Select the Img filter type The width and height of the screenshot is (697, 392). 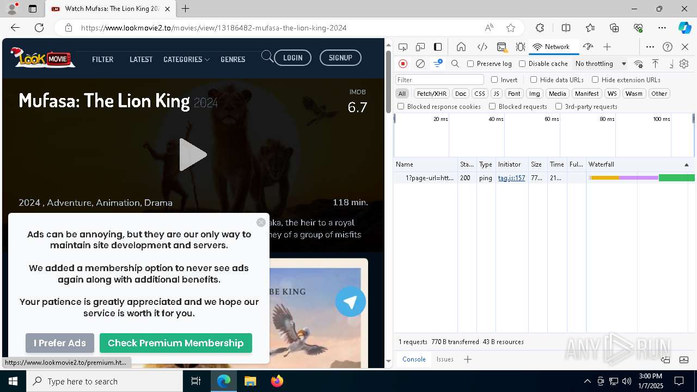pos(535,94)
